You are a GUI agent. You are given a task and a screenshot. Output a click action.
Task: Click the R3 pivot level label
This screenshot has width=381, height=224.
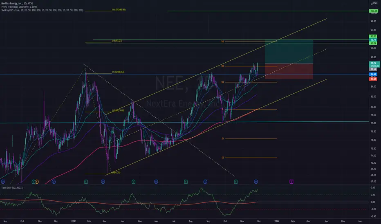pyautogui.click(x=222, y=42)
